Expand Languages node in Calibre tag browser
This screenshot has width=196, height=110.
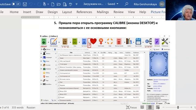pos(41,57)
